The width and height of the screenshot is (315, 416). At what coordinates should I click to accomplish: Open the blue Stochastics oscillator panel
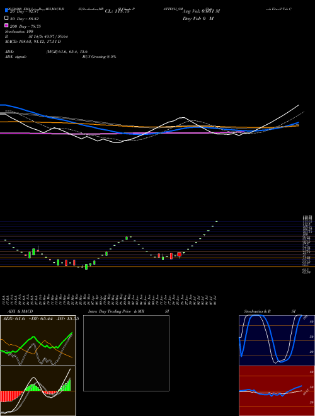point(277,340)
